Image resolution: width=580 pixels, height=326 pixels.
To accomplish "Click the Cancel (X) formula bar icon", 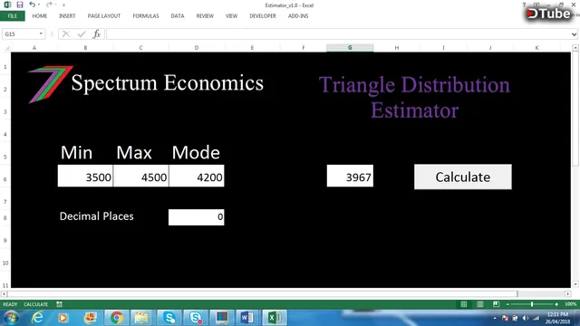I will click(66, 34).
